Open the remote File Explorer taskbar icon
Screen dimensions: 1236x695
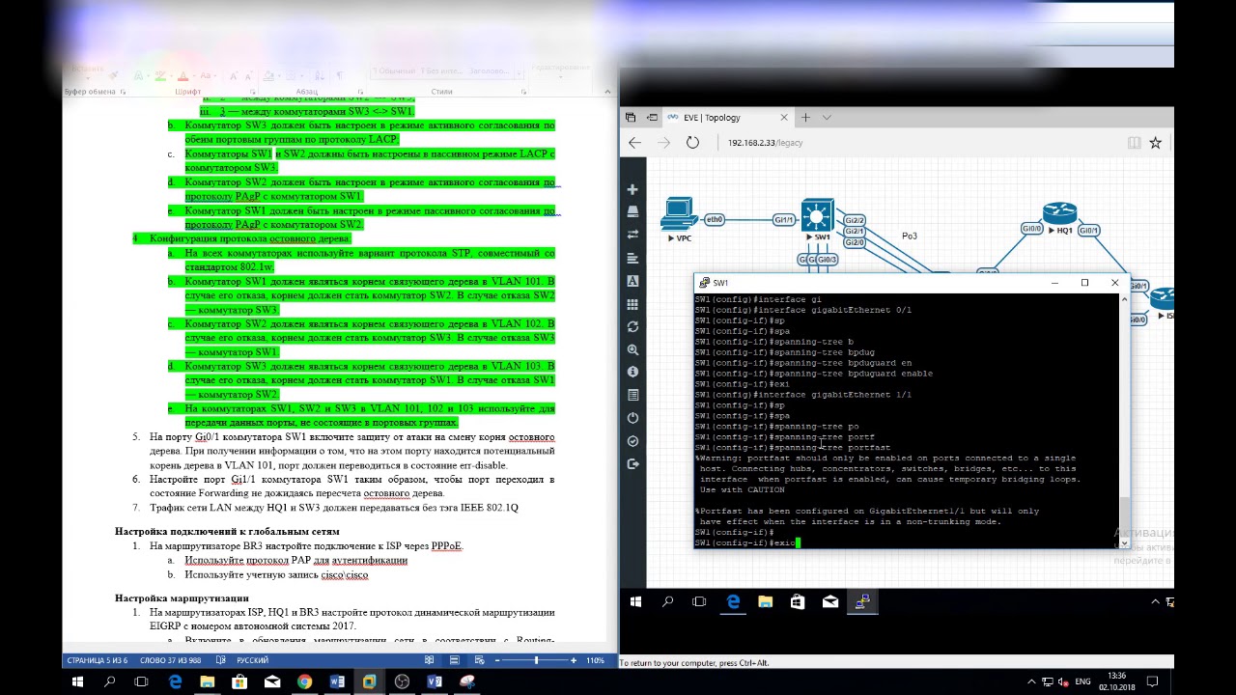click(765, 602)
